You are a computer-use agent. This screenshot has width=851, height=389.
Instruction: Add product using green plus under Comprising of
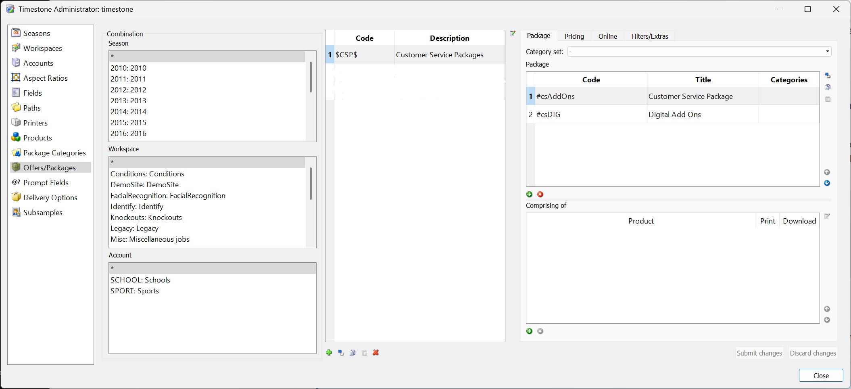[x=530, y=331]
